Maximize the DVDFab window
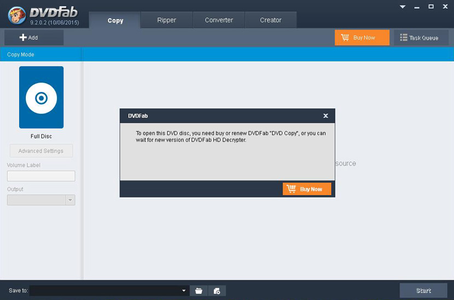Screen dimensions: 454x300 [x=431, y=7]
